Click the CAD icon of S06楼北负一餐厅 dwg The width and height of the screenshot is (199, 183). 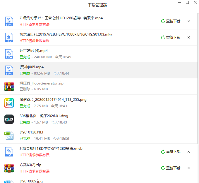coord(9,119)
